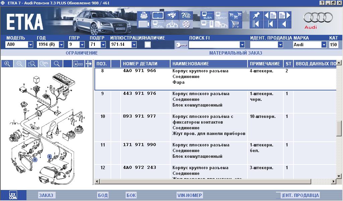Image resolution: width=343 pixels, height=201 pixels.
Task: Toggle the НАЛИЧИЕ checkbox
Action: (x=148, y=45)
